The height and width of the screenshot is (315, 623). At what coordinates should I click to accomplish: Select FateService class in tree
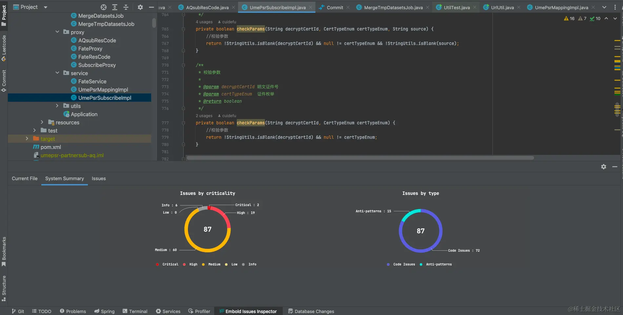92,81
